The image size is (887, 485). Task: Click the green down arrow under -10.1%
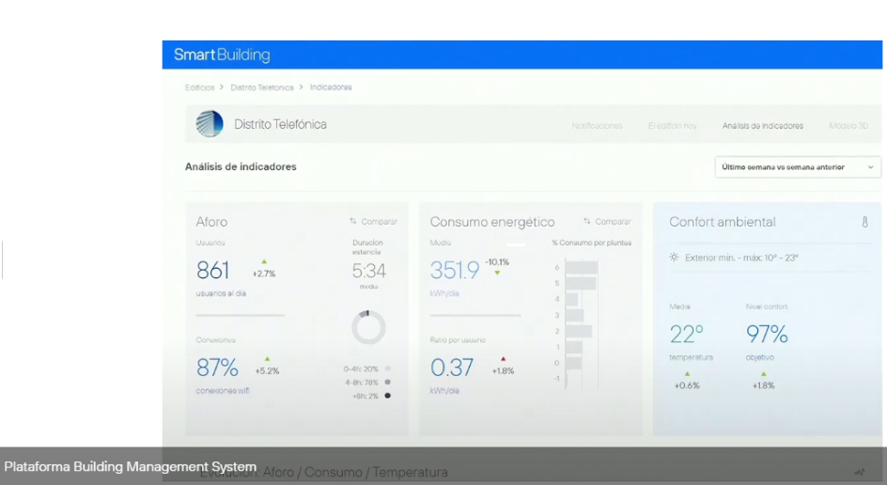(x=497, y=274)
